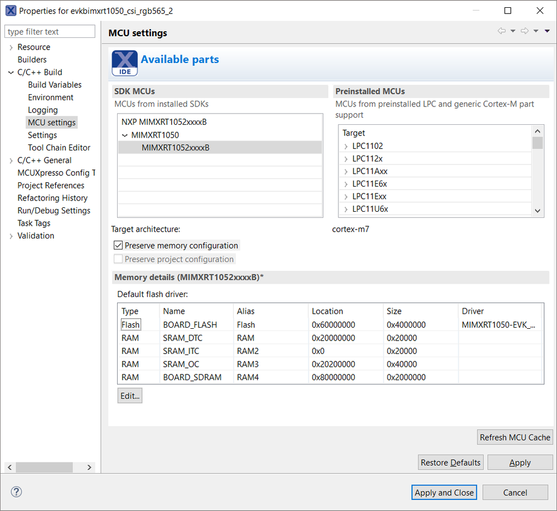Viewport: 557px width, 511px height.
Task: Open the Build Variables page
Action: click(x=55, y=85)
